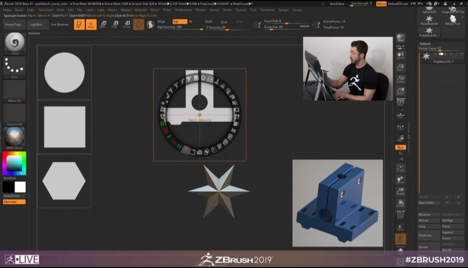
Task: Pick the Rotate transform tool
Action: tap(126, 24)
